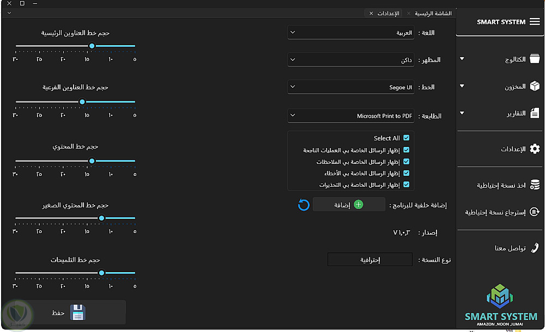The width and height of the screenshot is (545, 332).
Task: Click the main headings font size slider handle
Action: click(92, 46)
